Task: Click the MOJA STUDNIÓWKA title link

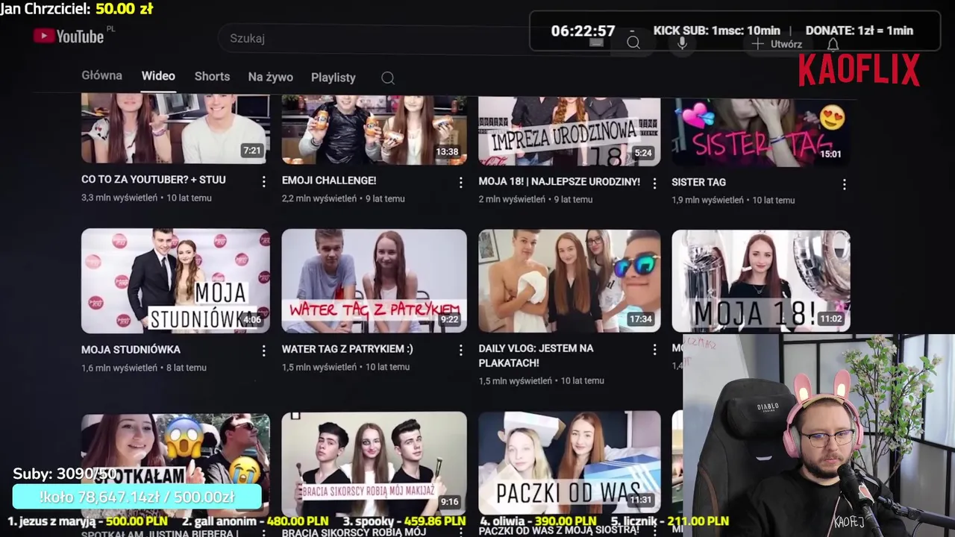Action: point(131,349)
